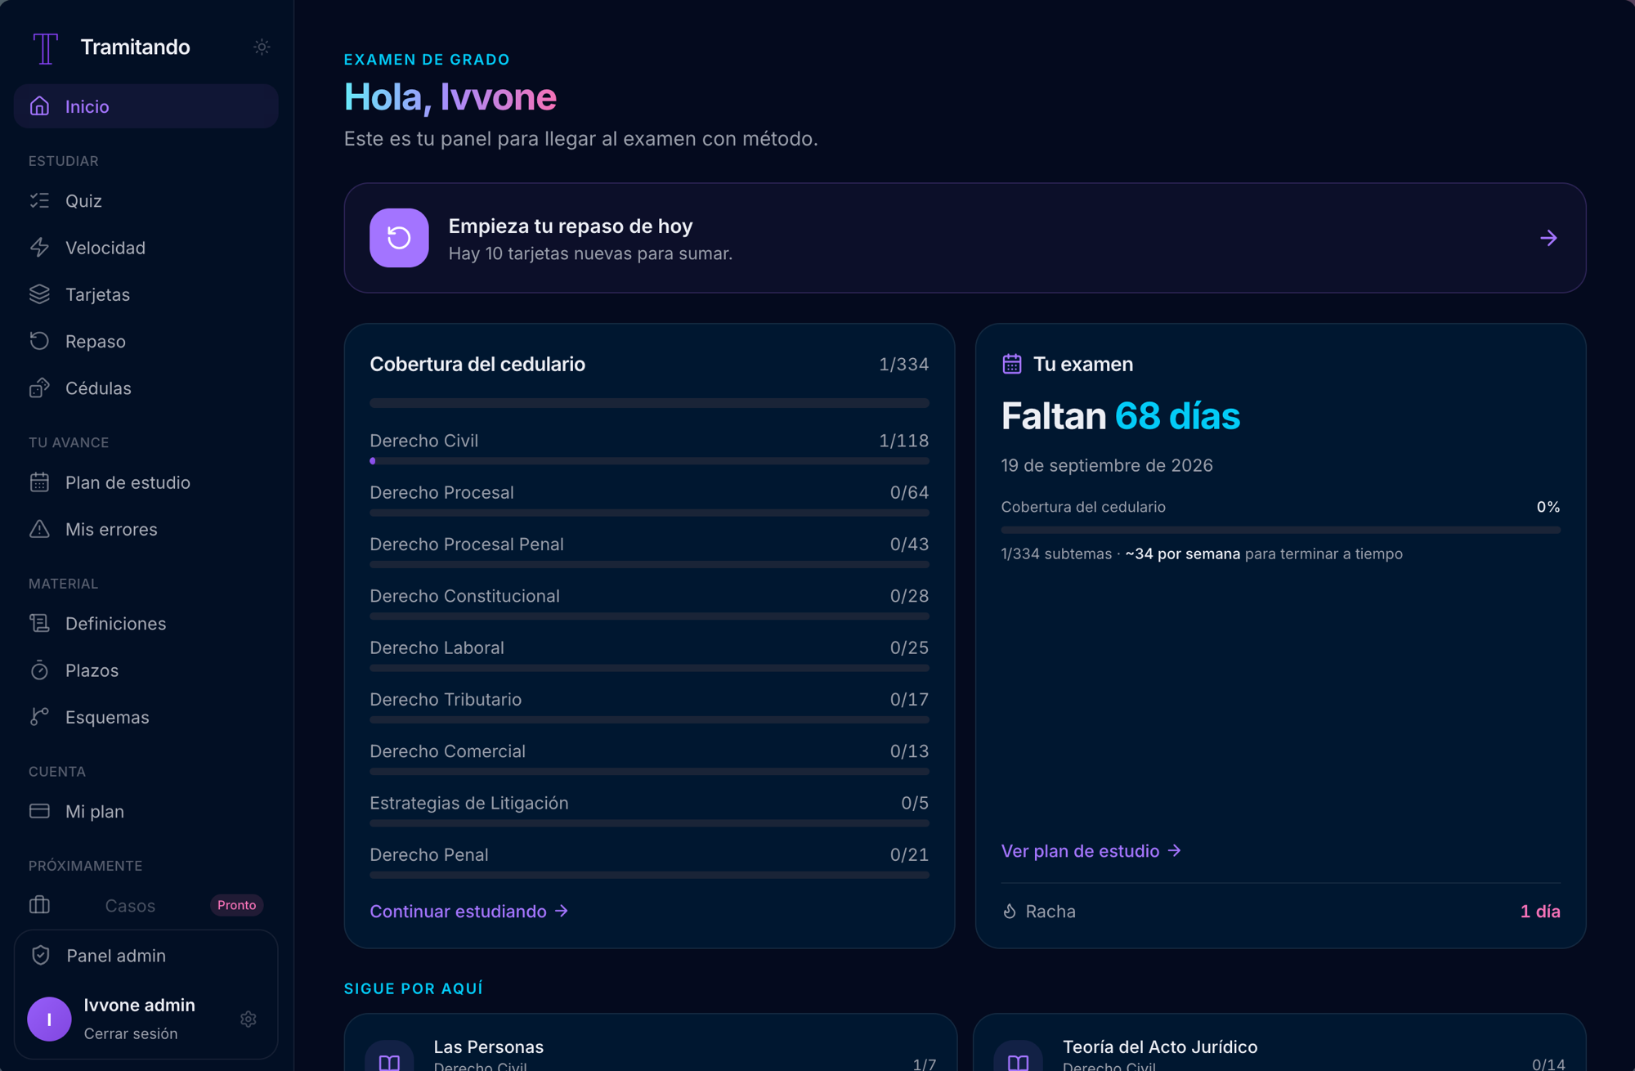
Task: Click the Inicio home icon
Action: (39, 106)
